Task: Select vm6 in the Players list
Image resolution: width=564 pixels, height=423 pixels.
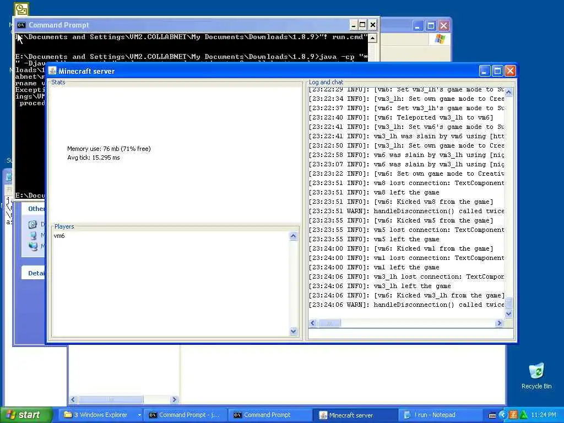Action: (x=59, y=236)
